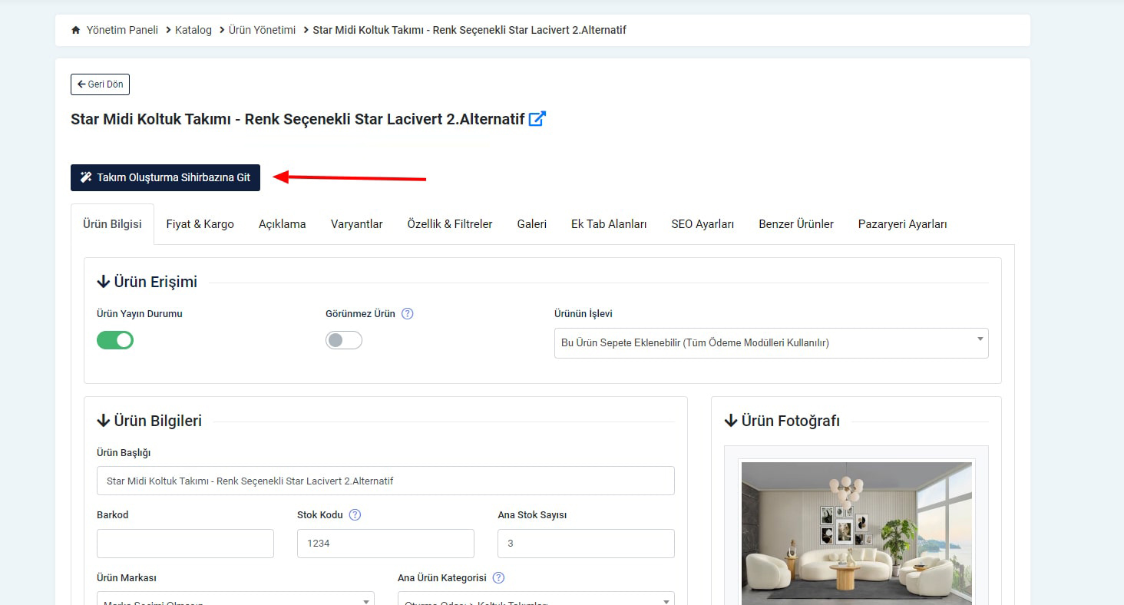1124x605 pixels.
Task: Click the home icon in breadcrumb
Action: pos(75,30)
